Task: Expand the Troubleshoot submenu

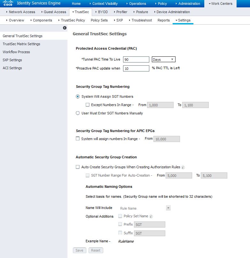Action: click(x=141, y=20)
